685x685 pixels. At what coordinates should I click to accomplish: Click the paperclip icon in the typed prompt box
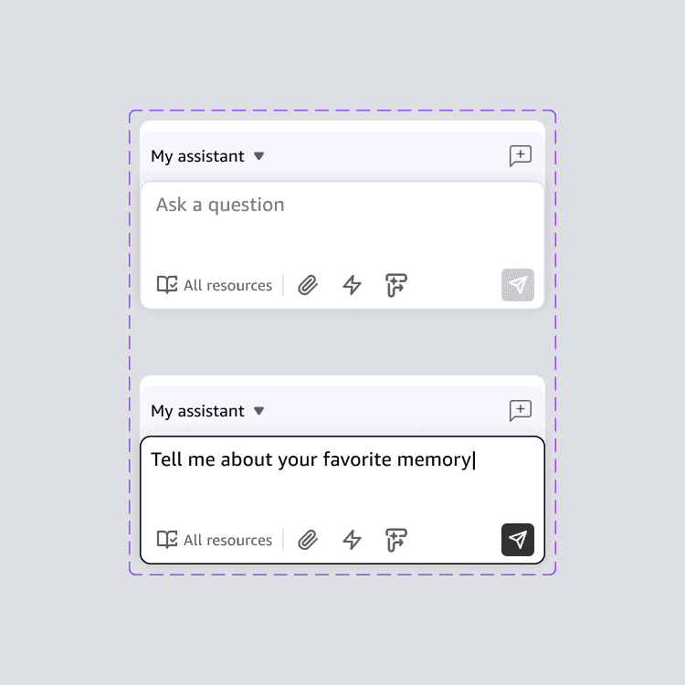(x=309, y=540)
